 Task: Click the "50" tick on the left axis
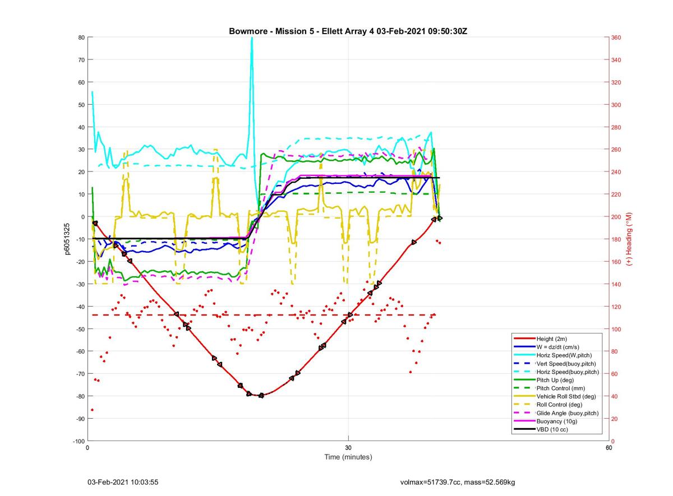click(x=81, y=105)
